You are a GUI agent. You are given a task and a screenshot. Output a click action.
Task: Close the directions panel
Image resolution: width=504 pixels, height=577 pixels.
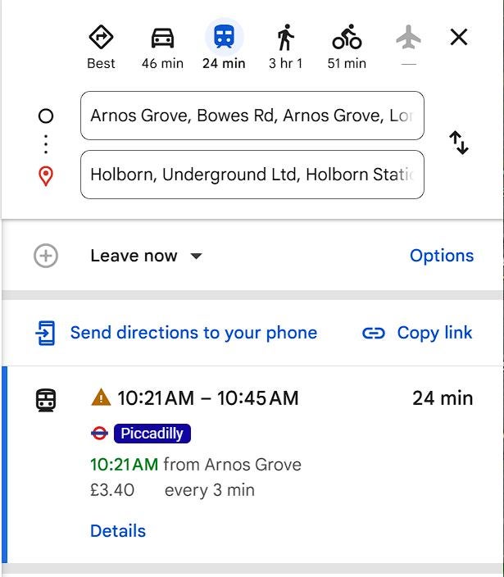coord(459,37)
